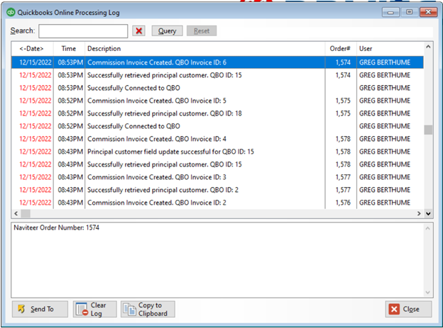The height and width of the screenshot is (328, 443).
Task: Maximize the Quickbooks Online Processing Log window
Action: coord(409,12)
